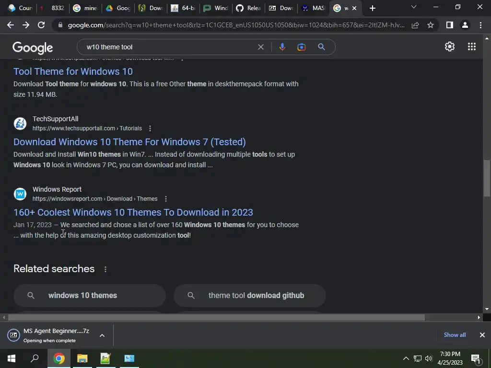Click the vertical scrollbar down arrow
Image resolution: width=491 pixels, height=368 pixels.
pos(487,309)
